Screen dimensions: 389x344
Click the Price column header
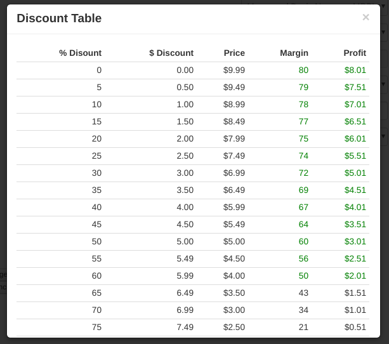(234, 53)
